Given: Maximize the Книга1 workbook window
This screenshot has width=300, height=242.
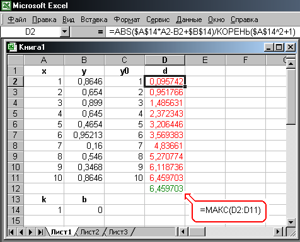Looking at the screenshot, I should [x=279, y=47].
